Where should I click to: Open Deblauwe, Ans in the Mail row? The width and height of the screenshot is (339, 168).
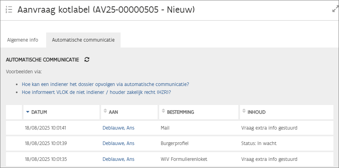[118, 128]
